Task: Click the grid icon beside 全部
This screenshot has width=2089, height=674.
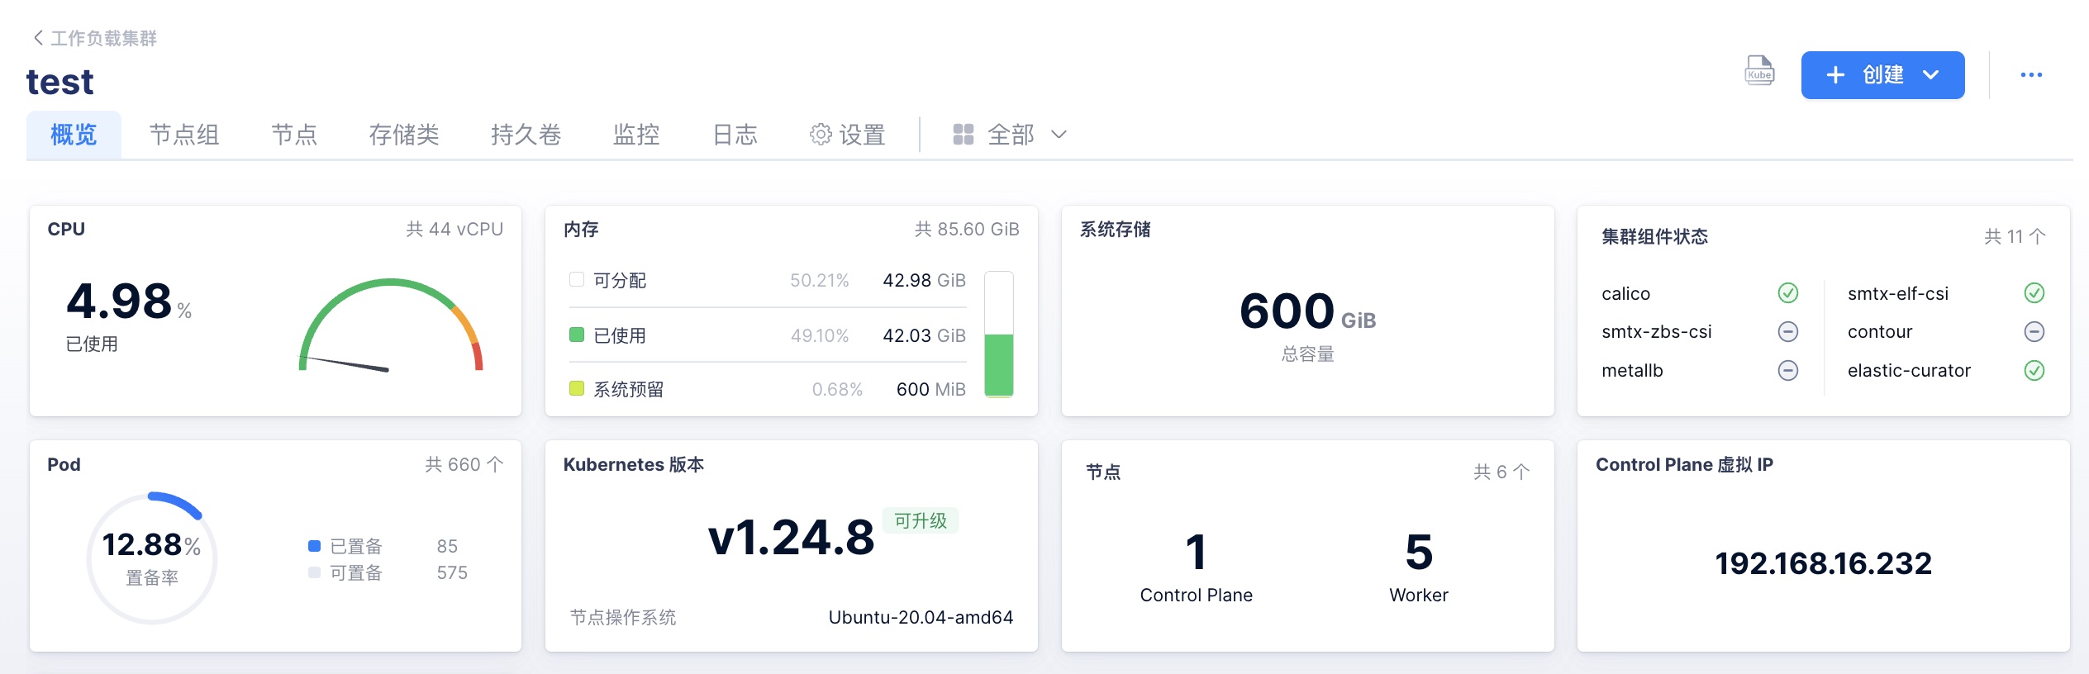Action: 964,134
